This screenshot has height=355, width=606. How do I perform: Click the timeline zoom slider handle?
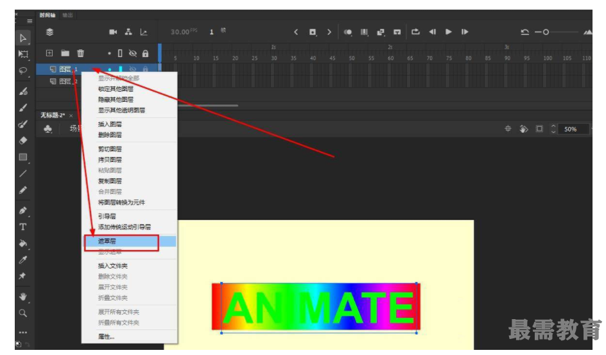click(546, 32)
